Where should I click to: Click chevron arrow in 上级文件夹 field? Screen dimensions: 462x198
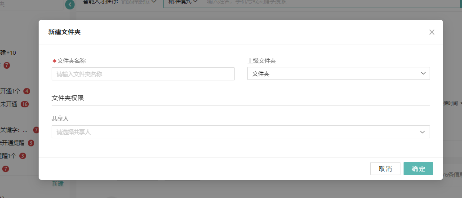pos(423,74)
